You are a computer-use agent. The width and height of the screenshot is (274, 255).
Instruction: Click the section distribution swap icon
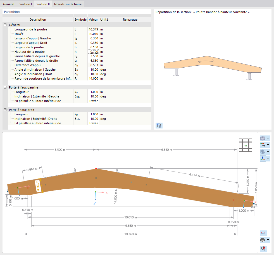(159, 125)
